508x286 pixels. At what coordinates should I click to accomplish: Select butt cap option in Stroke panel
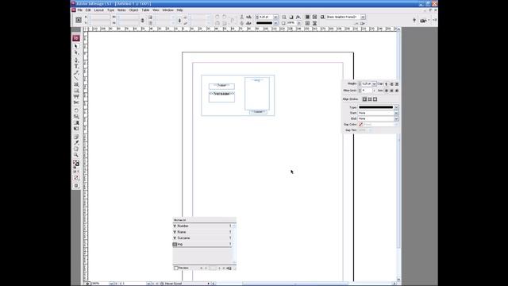click(x=387, y=84)
